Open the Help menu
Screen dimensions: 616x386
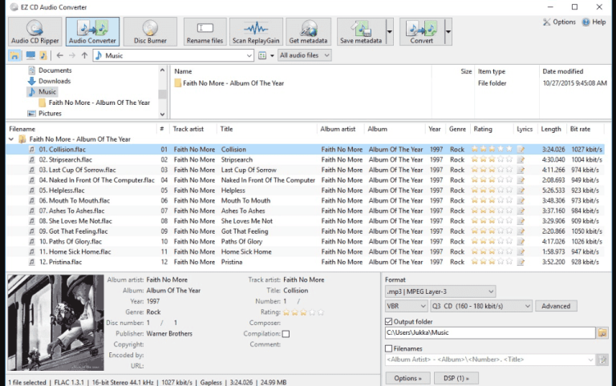(x=594, y=22)
